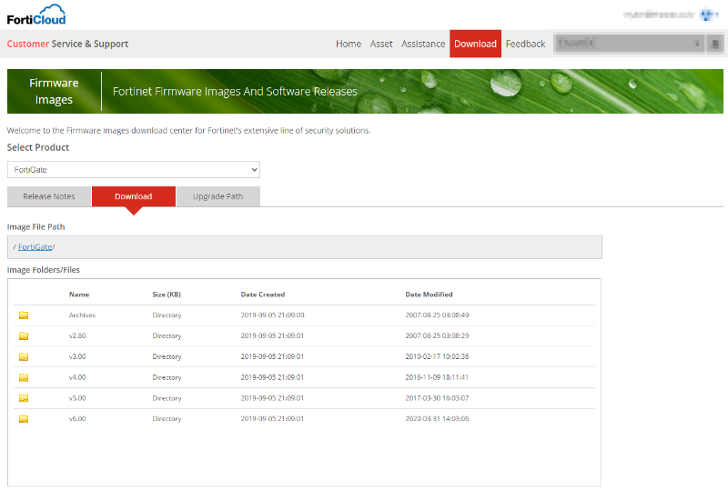Click date modified 2020-03-31 14:03:06
The image size is (728, 490).
437,418
